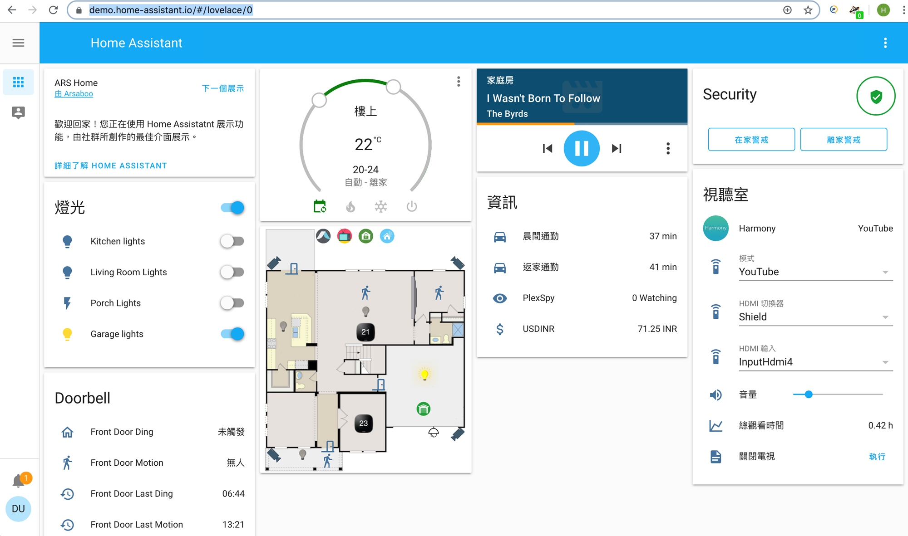Click the 在家警戒 arm home button
This screenshot has height=536, width=908.
click(751, 140)
